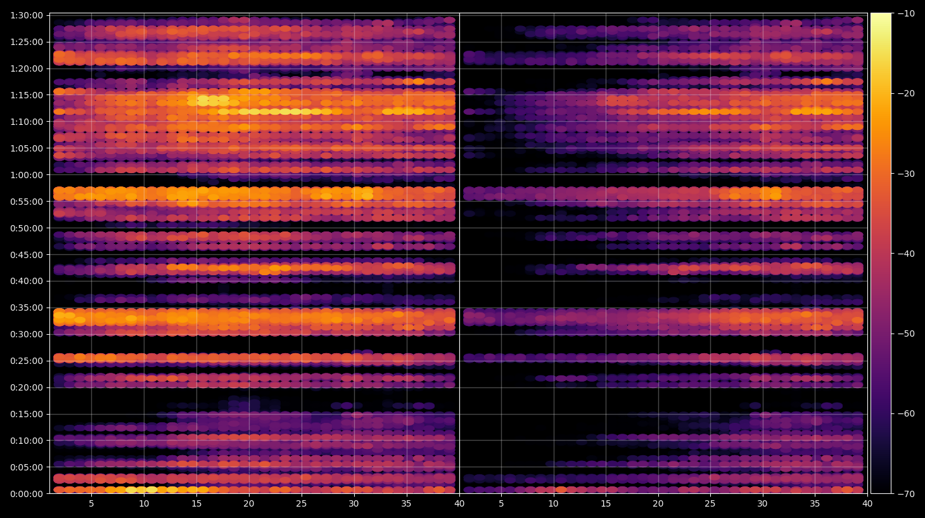Click the 1:00:00 y-axis tick label
This screenshot has height=518, width=925.
pyautogui.click(x=27, y=175)
